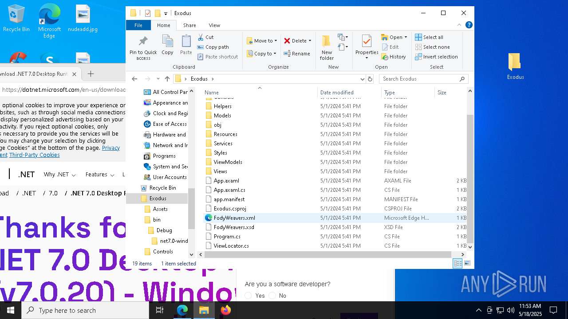Open address bar history dropdown
This screenshot has height=319, width=568.
pyautogui.click(x=363, y=79)
